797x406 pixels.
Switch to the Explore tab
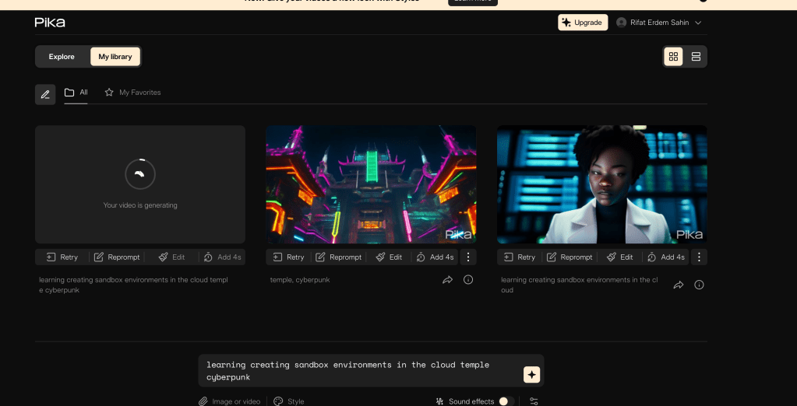[62, 57]
